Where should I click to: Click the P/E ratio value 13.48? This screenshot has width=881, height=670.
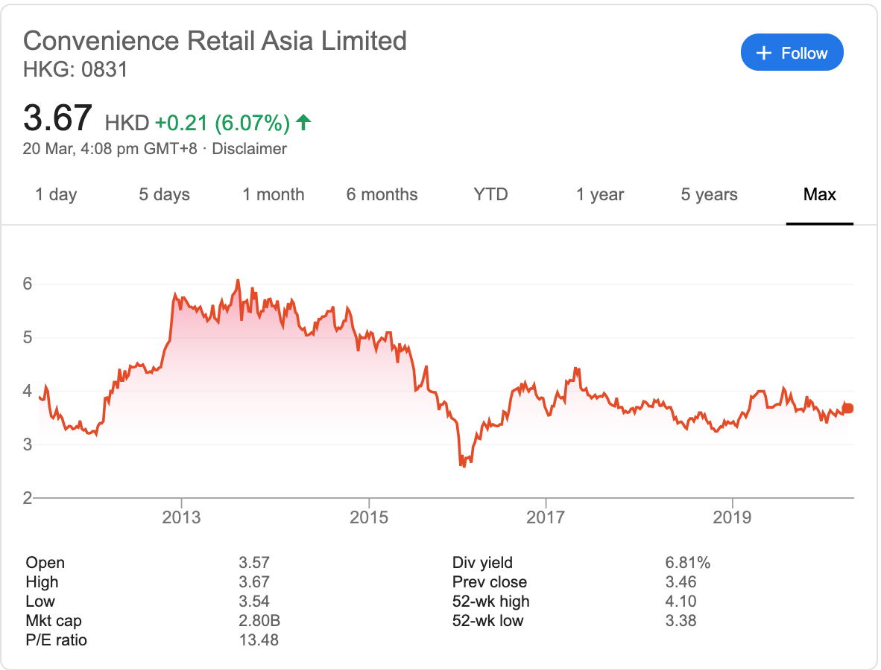click(x=259, y=639)
